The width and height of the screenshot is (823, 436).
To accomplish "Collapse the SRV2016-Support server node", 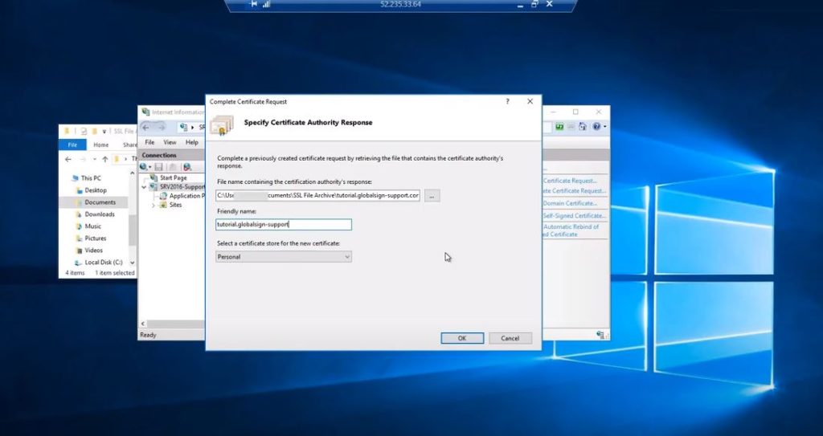I will click(144, 187).
